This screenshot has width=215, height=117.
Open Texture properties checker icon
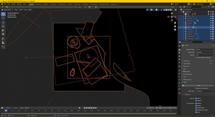pyautogui.click(x=179, y=93)
